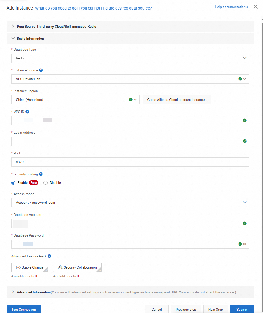
Task: Open the Access mode dropdown
Action: pos(130,203)
